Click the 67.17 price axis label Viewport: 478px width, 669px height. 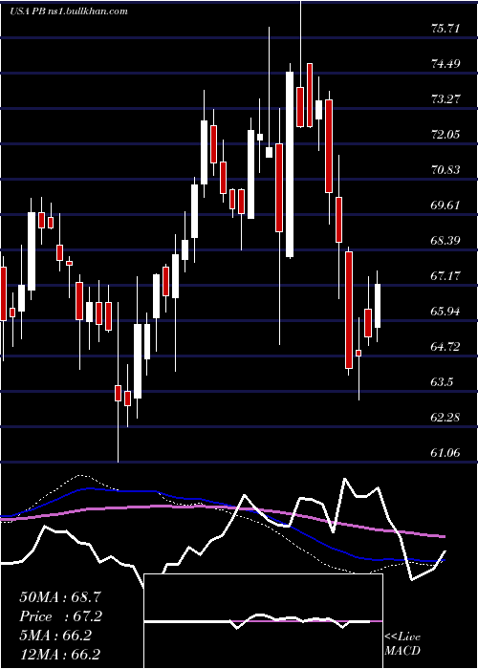pos(446,276)
